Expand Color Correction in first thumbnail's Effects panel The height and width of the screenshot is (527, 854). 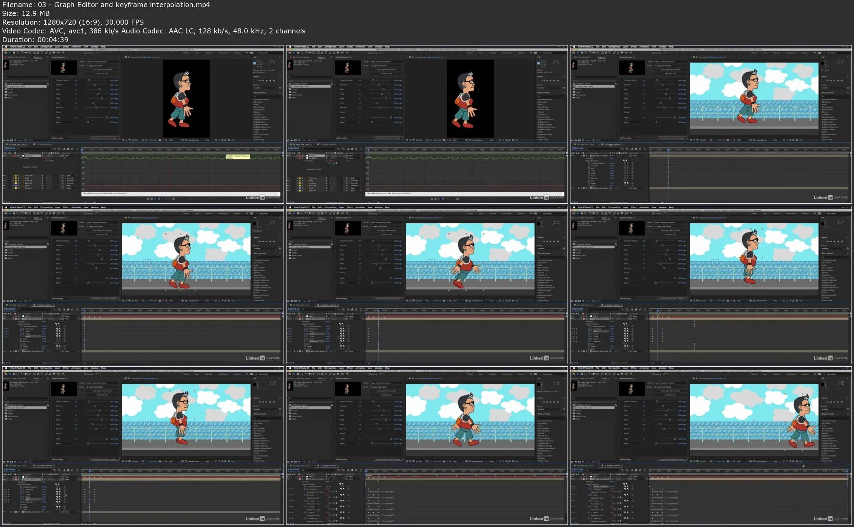[254, 117]
